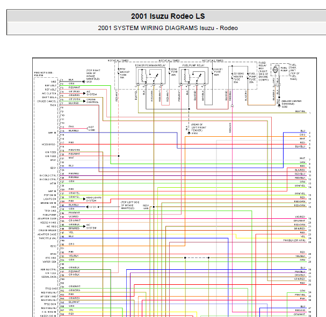This screenshot has width=326, height=317.
Task: Click the ECM BACKUP FUSE 15A label
Action: (x=124, y=73)
